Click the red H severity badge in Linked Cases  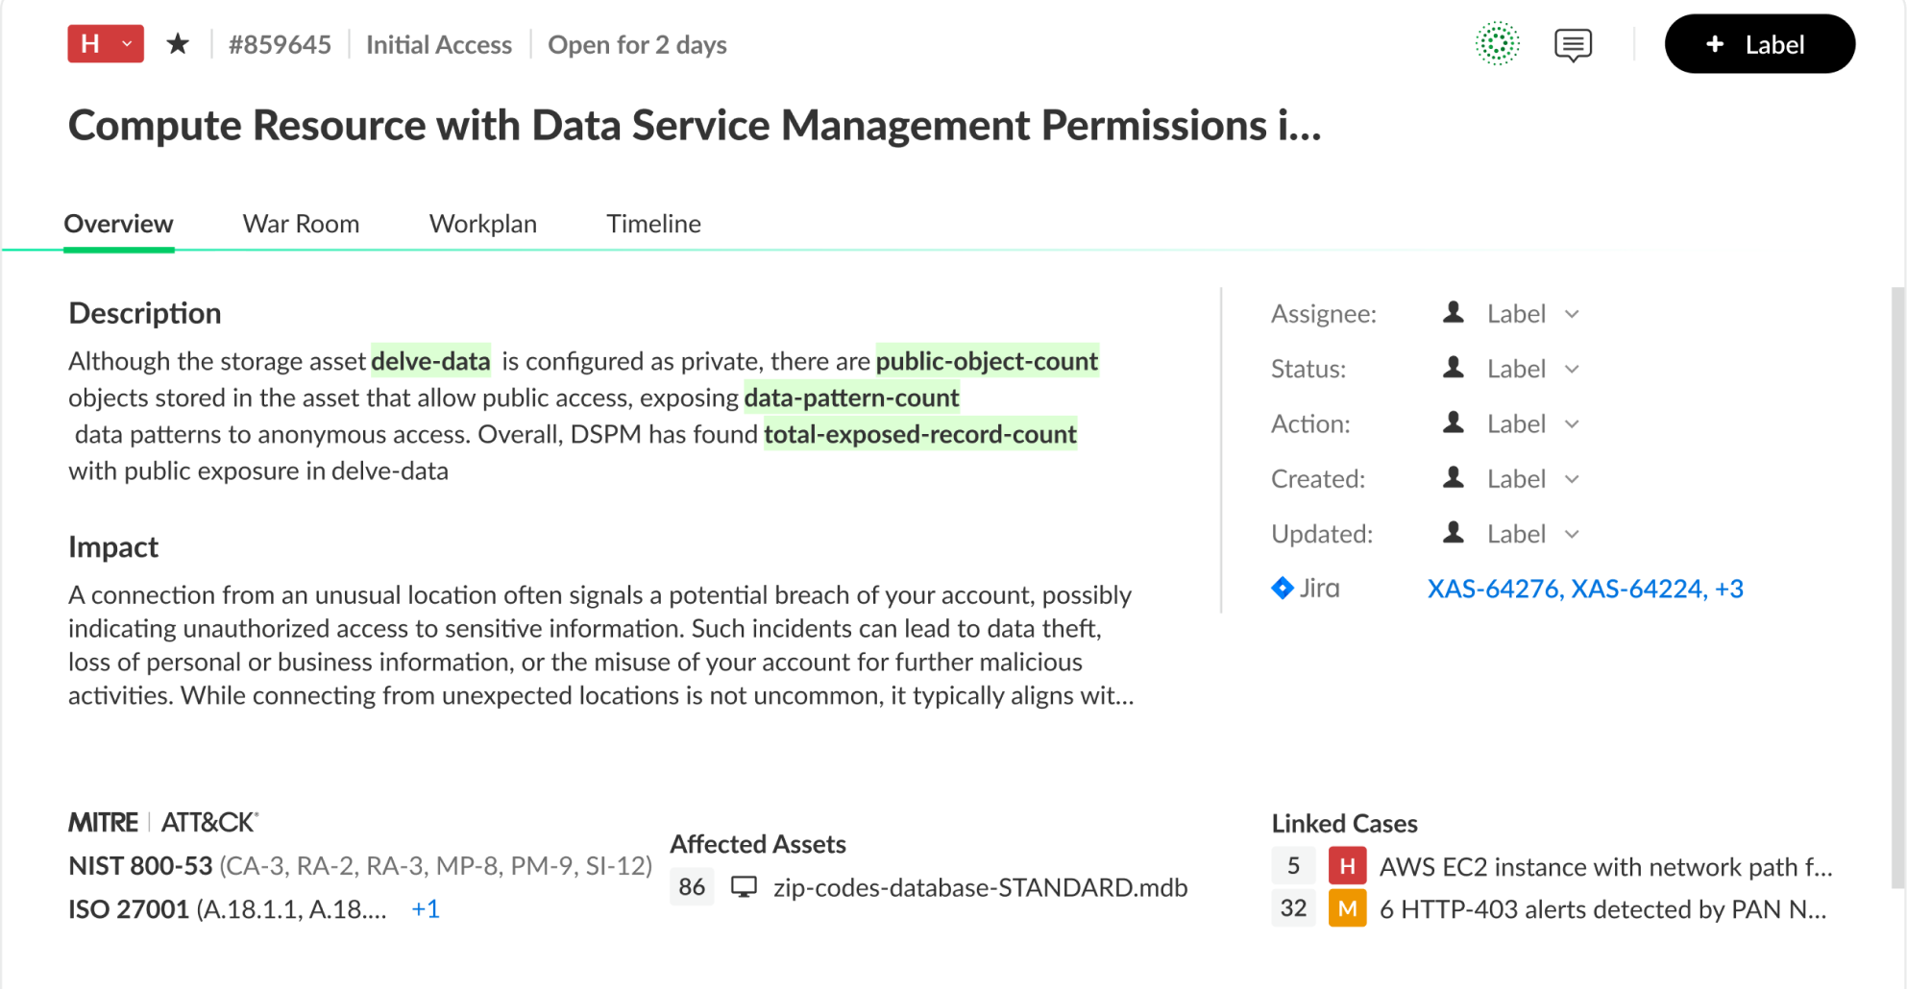coord(1347,866)
